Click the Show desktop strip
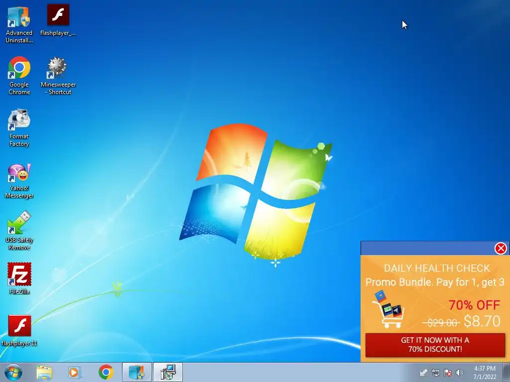 coord(507,372)
